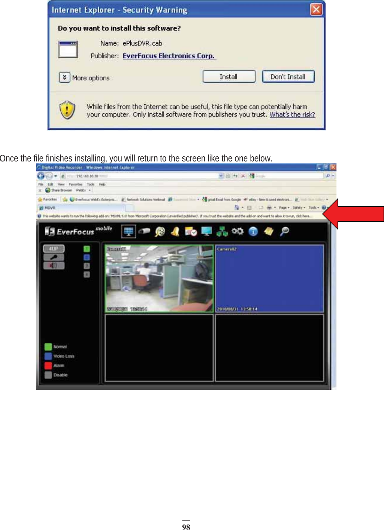Open the film reel recording icon

tap(160, 232)
